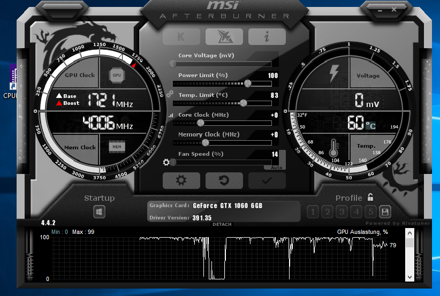Click the version number 4.4.2

(48, 223)
